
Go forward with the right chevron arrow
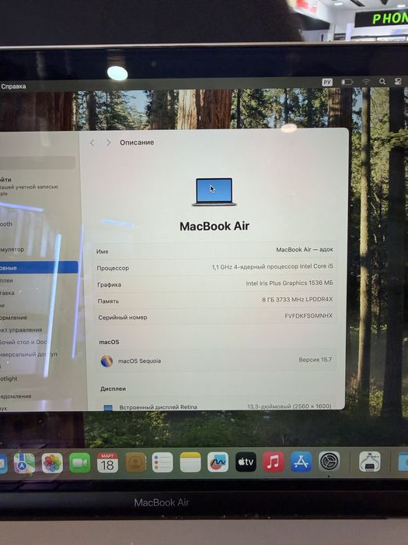coord(109,142)
